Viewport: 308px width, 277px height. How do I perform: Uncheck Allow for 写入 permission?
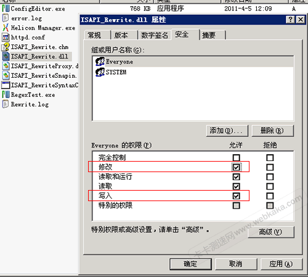point(237,196)
